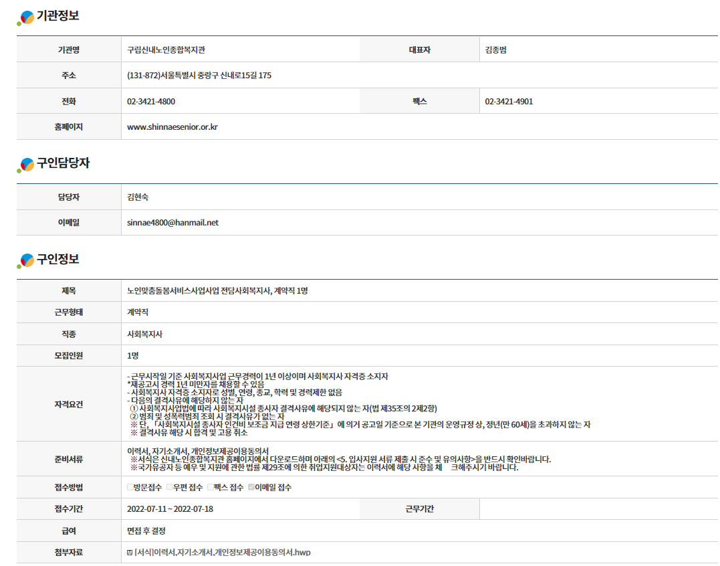Viewport: 720px width, 566px height.
Task: Click the line 이력서, 자기소개서, 개인정보제공이용동의서
Action: [x=198, y=452]
